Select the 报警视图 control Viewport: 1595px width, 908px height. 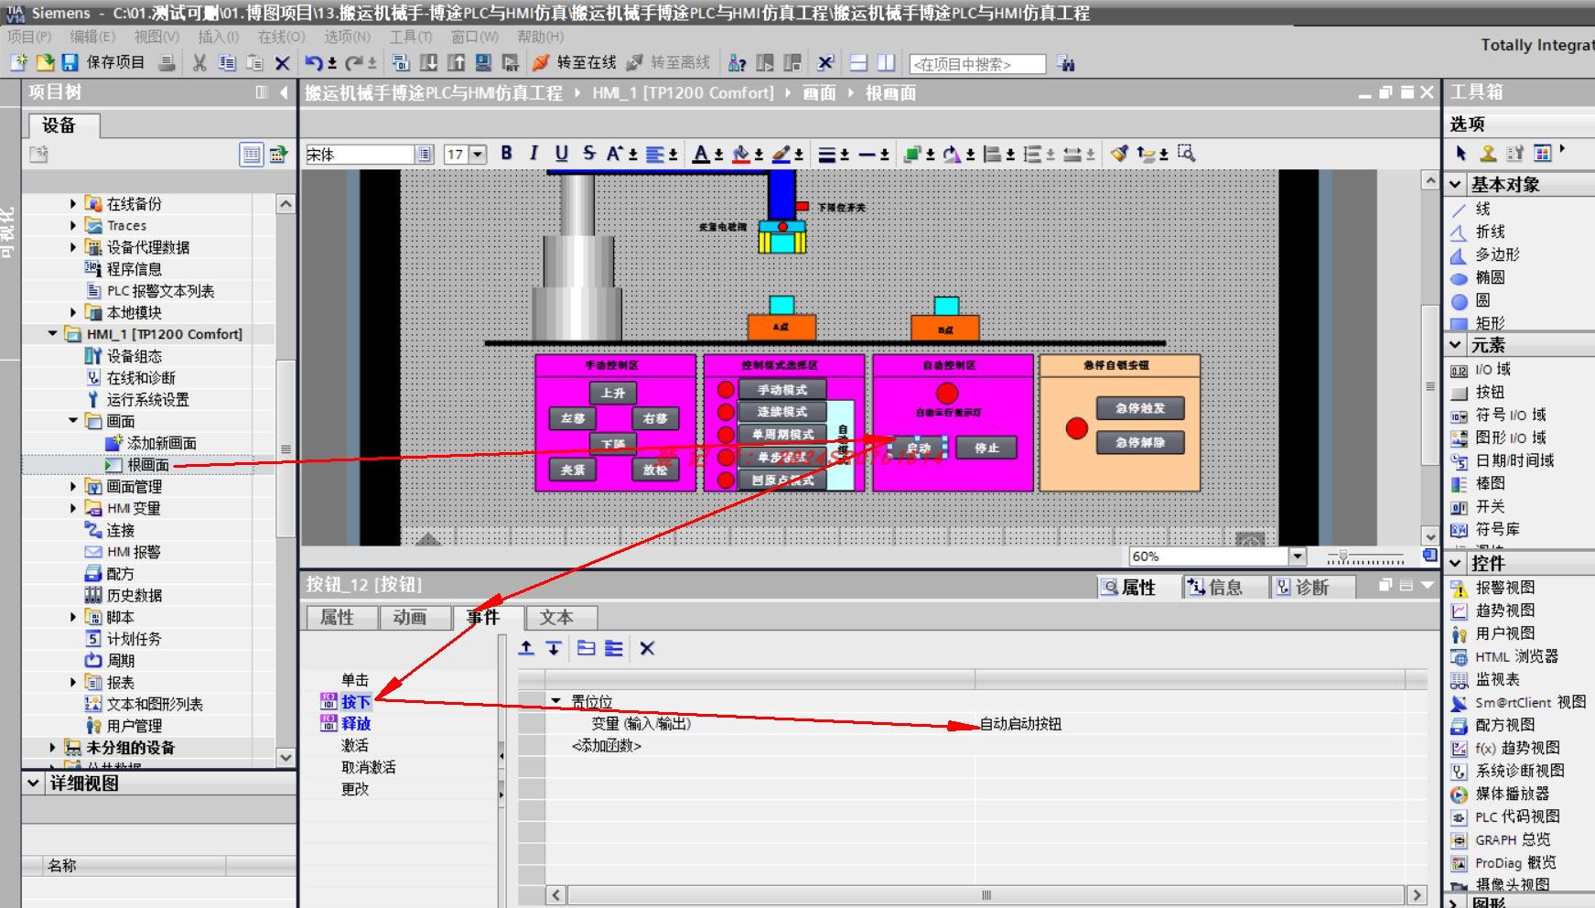1505,588
